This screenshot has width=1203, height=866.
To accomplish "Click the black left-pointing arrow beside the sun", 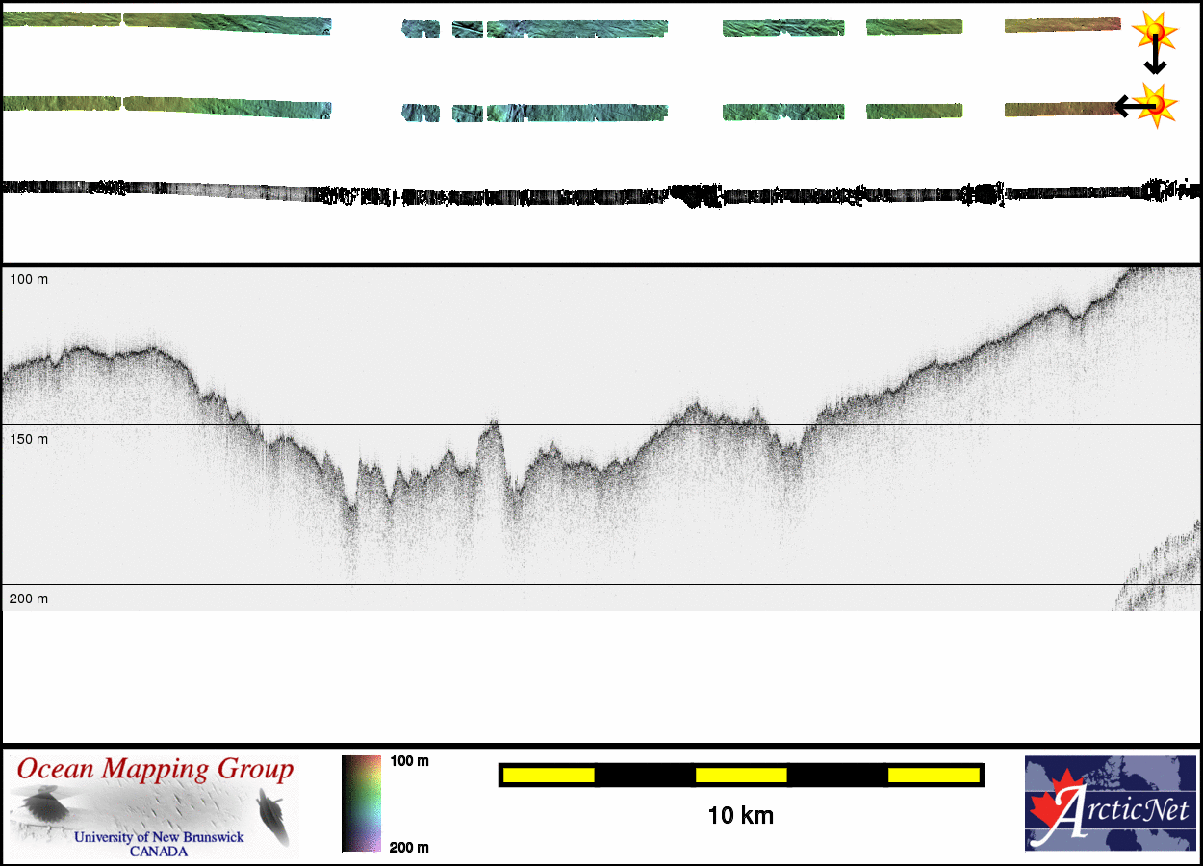I will click(1128, 105).
